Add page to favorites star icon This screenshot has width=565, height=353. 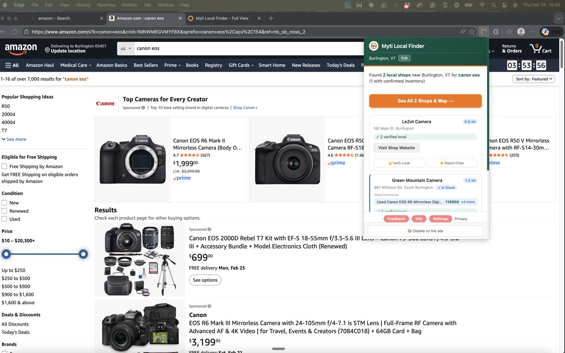(472, 32)
